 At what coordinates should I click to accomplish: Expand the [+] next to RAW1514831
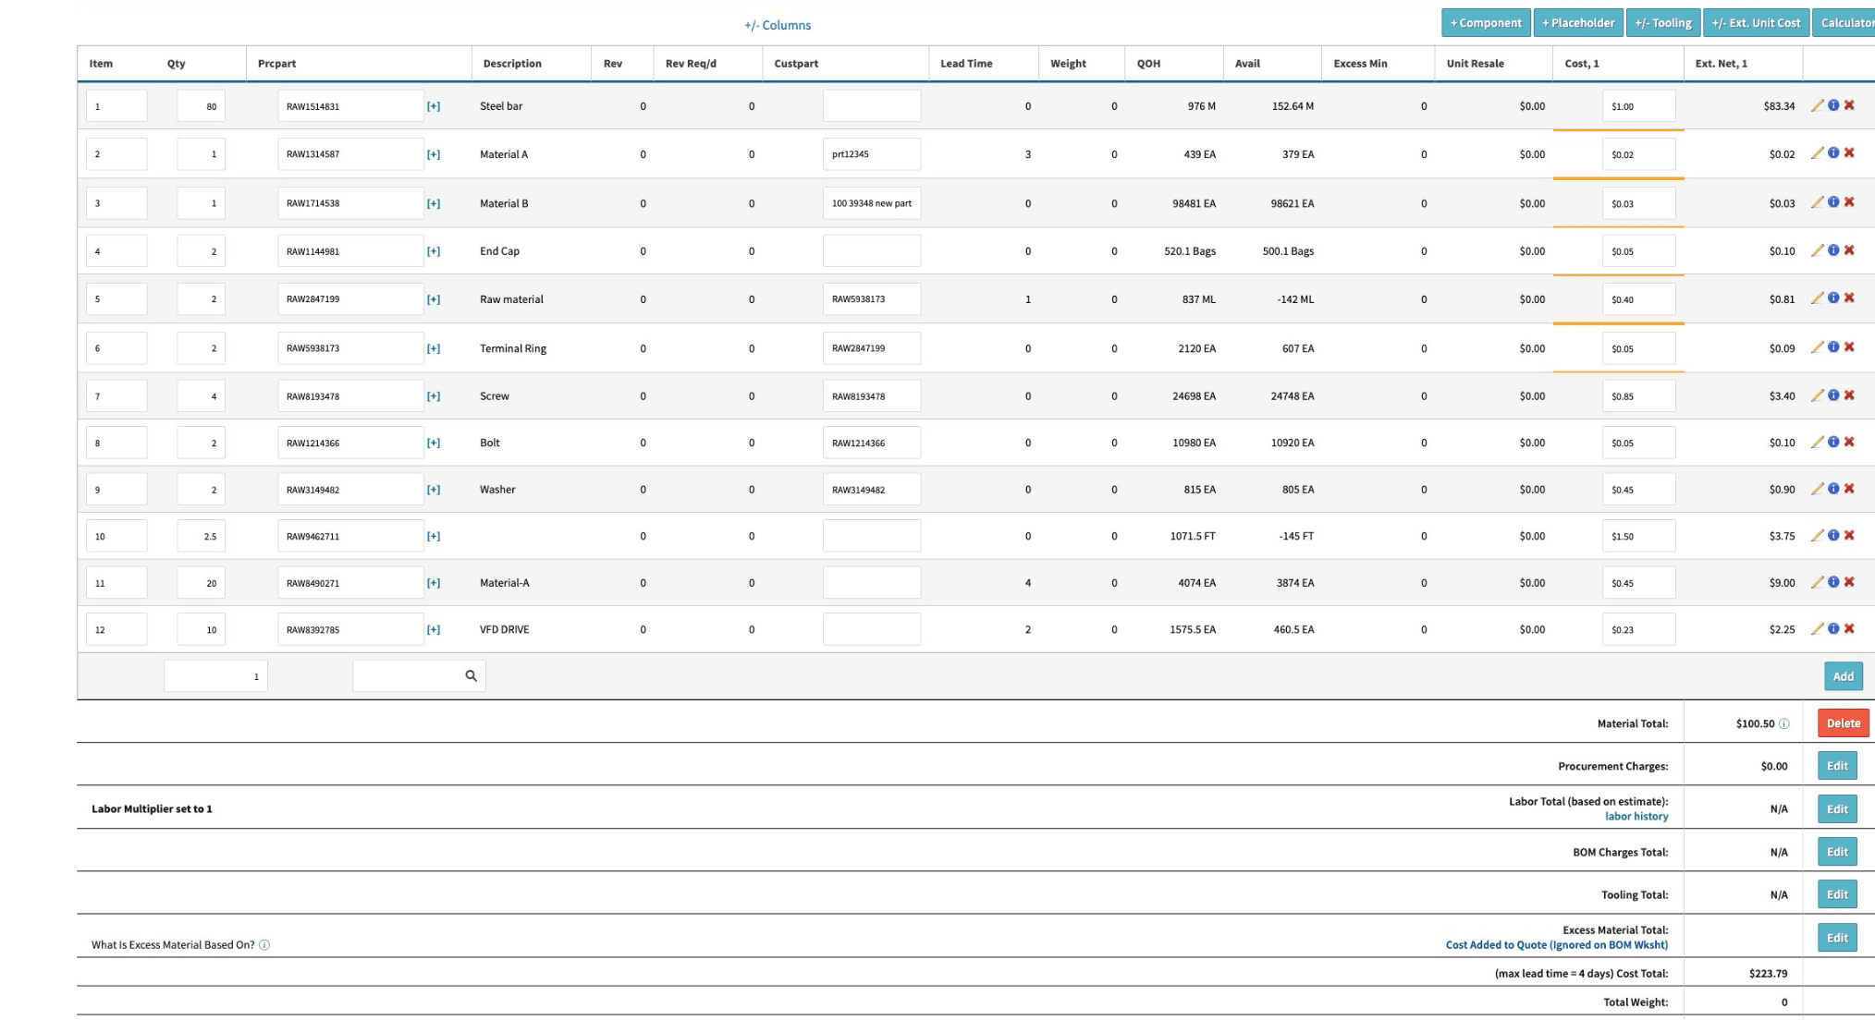[434, 106]
